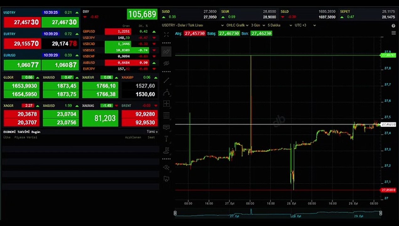Click the save-to-folder upload icon
The width and height of the screenshot is (399, 226).
pos(166,179)
